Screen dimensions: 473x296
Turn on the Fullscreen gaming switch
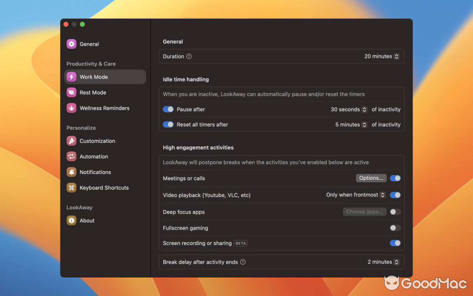click(395, 228)
